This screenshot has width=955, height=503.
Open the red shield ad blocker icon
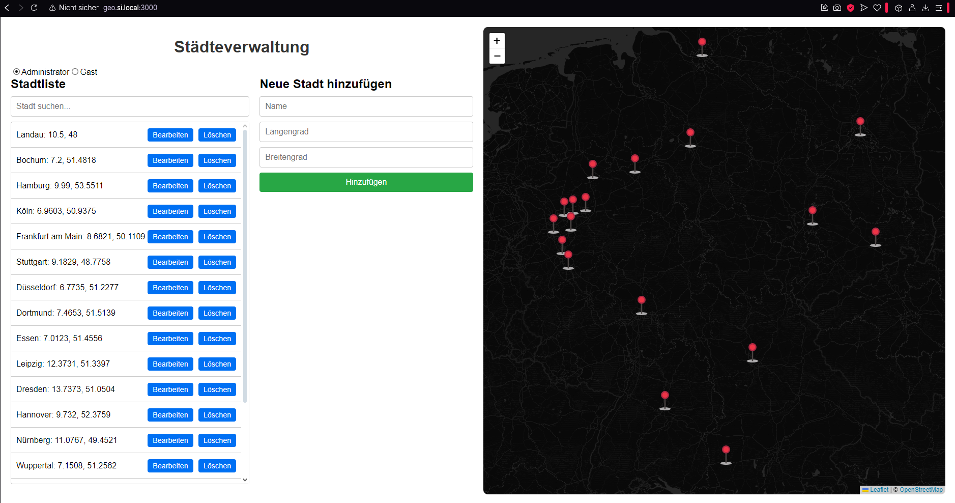[850, 8]
